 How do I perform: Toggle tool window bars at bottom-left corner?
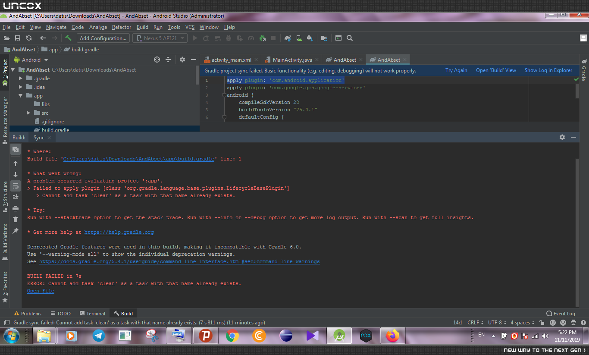pos(6,323)
